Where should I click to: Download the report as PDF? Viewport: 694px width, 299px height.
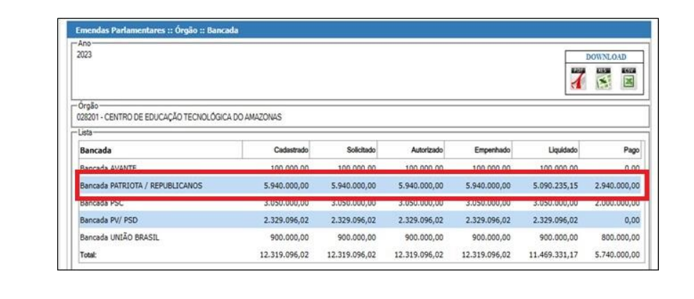[x=578, y=79]
